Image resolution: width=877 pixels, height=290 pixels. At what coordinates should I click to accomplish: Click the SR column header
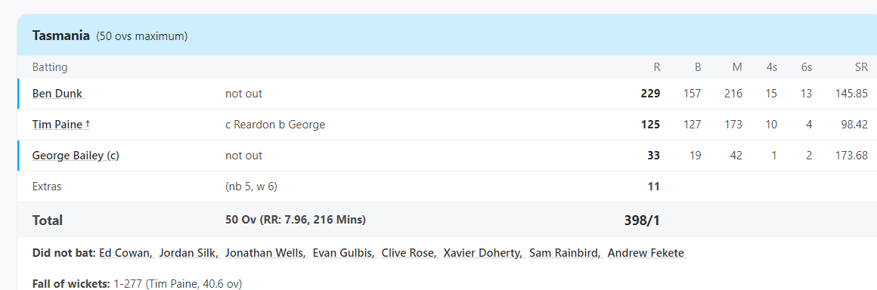861,67
